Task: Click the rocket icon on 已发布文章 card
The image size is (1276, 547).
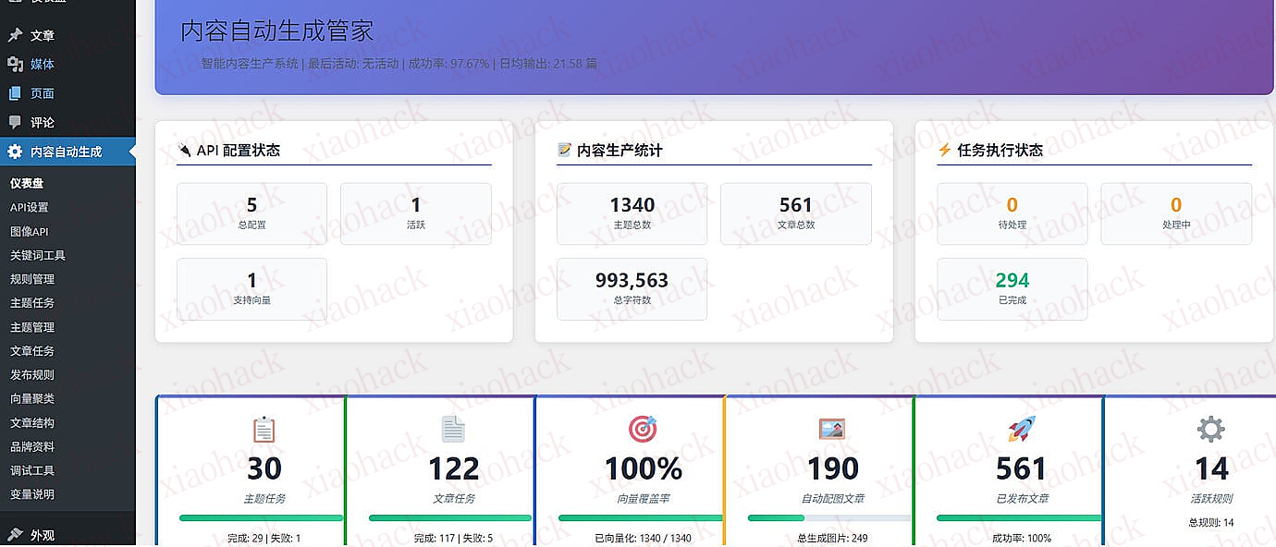Action: [1020, 428]
